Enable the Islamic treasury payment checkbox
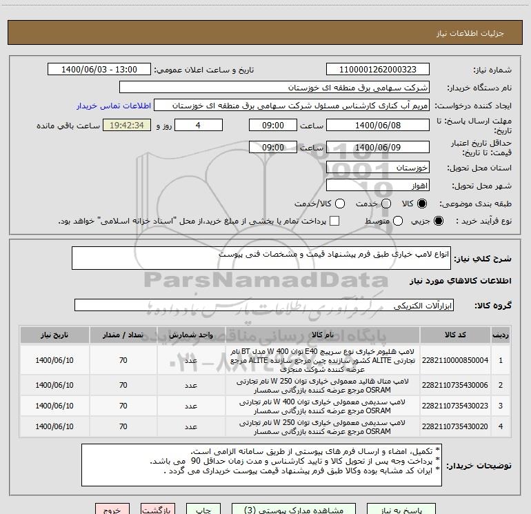531x514 pixels. 334,221
